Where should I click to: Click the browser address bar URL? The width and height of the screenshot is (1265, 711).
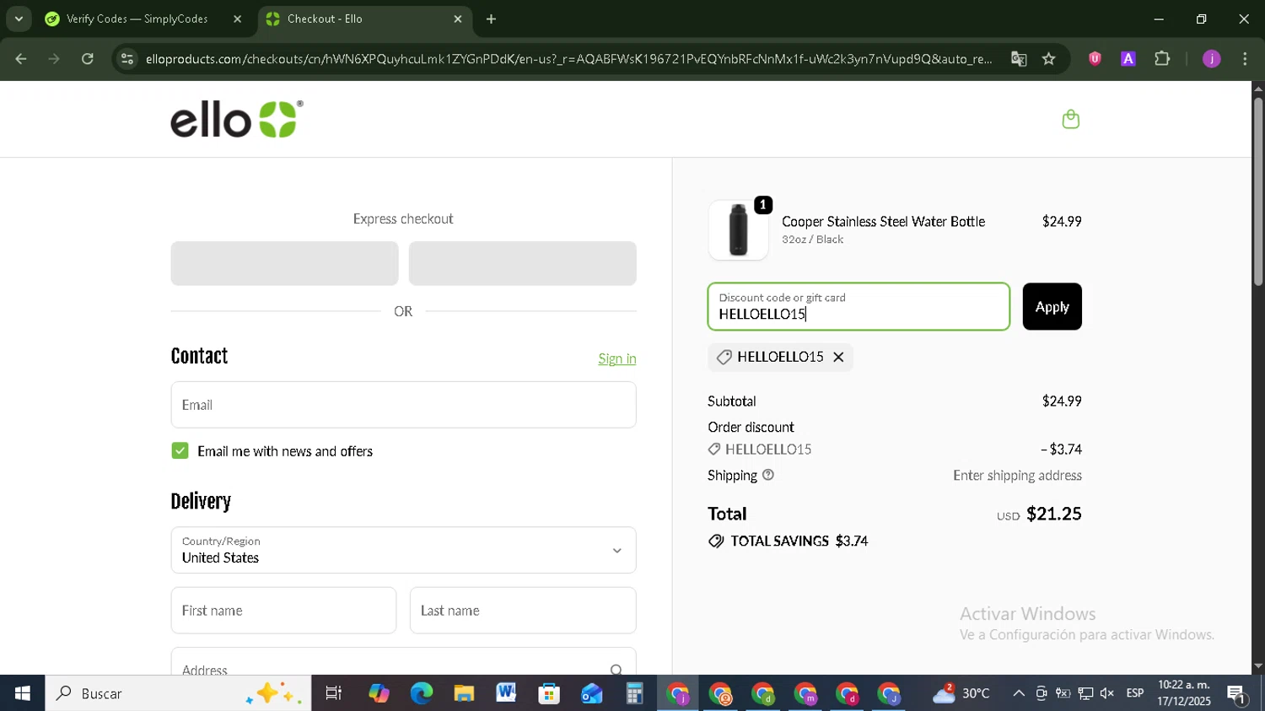568,59
